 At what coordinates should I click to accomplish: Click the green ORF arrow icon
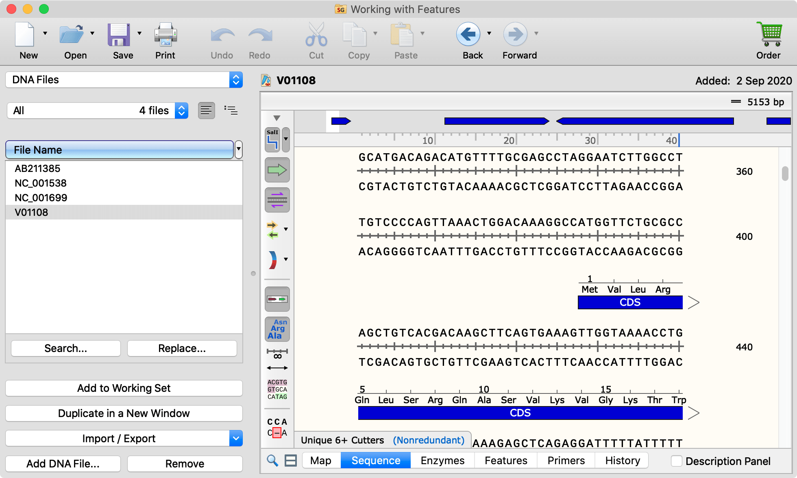pos(277,170)
